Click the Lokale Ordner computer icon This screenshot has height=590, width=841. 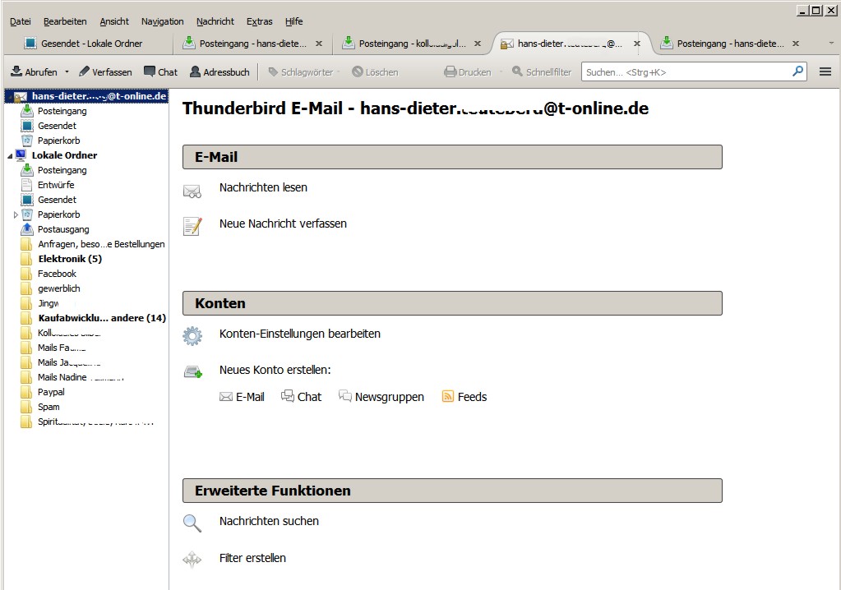coord(21,155)
